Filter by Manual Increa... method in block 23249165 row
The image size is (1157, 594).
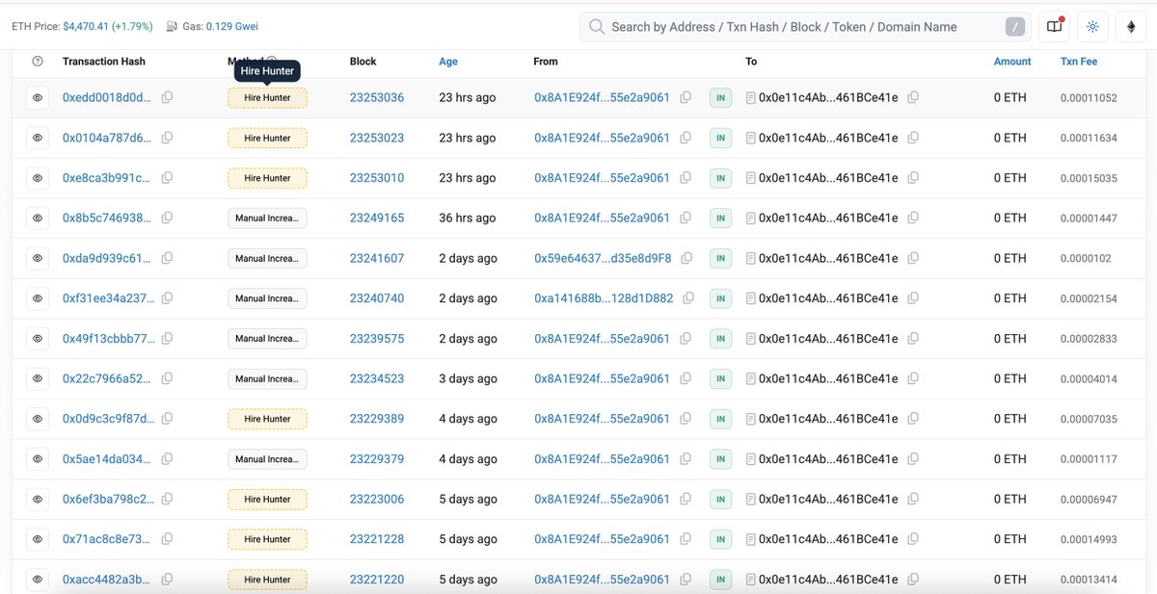click(x=267, y=219)
